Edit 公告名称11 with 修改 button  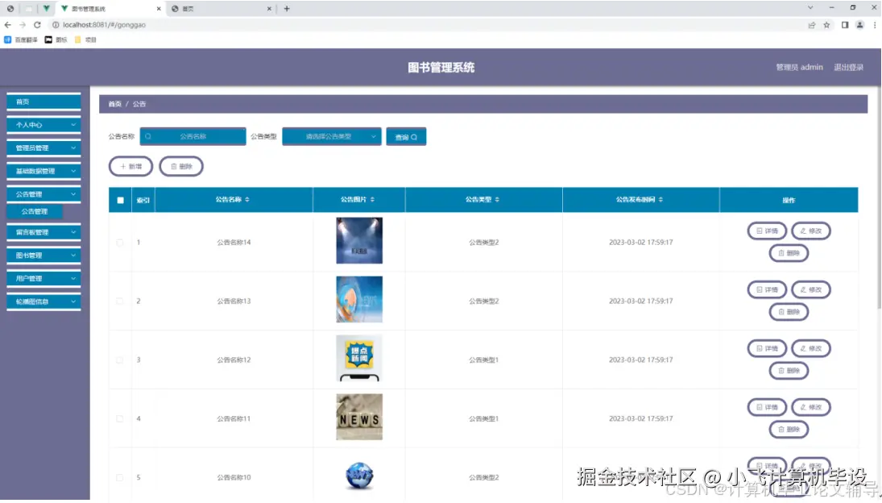point(811,407)
